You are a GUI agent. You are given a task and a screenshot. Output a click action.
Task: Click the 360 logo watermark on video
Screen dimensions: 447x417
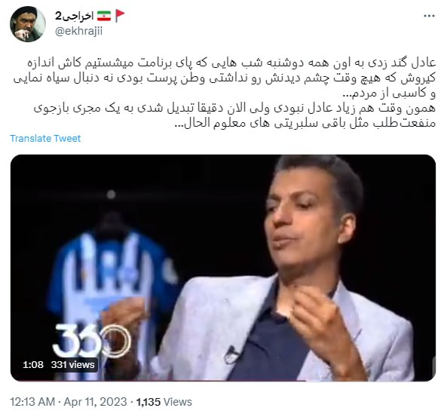(x=92, y=340)
